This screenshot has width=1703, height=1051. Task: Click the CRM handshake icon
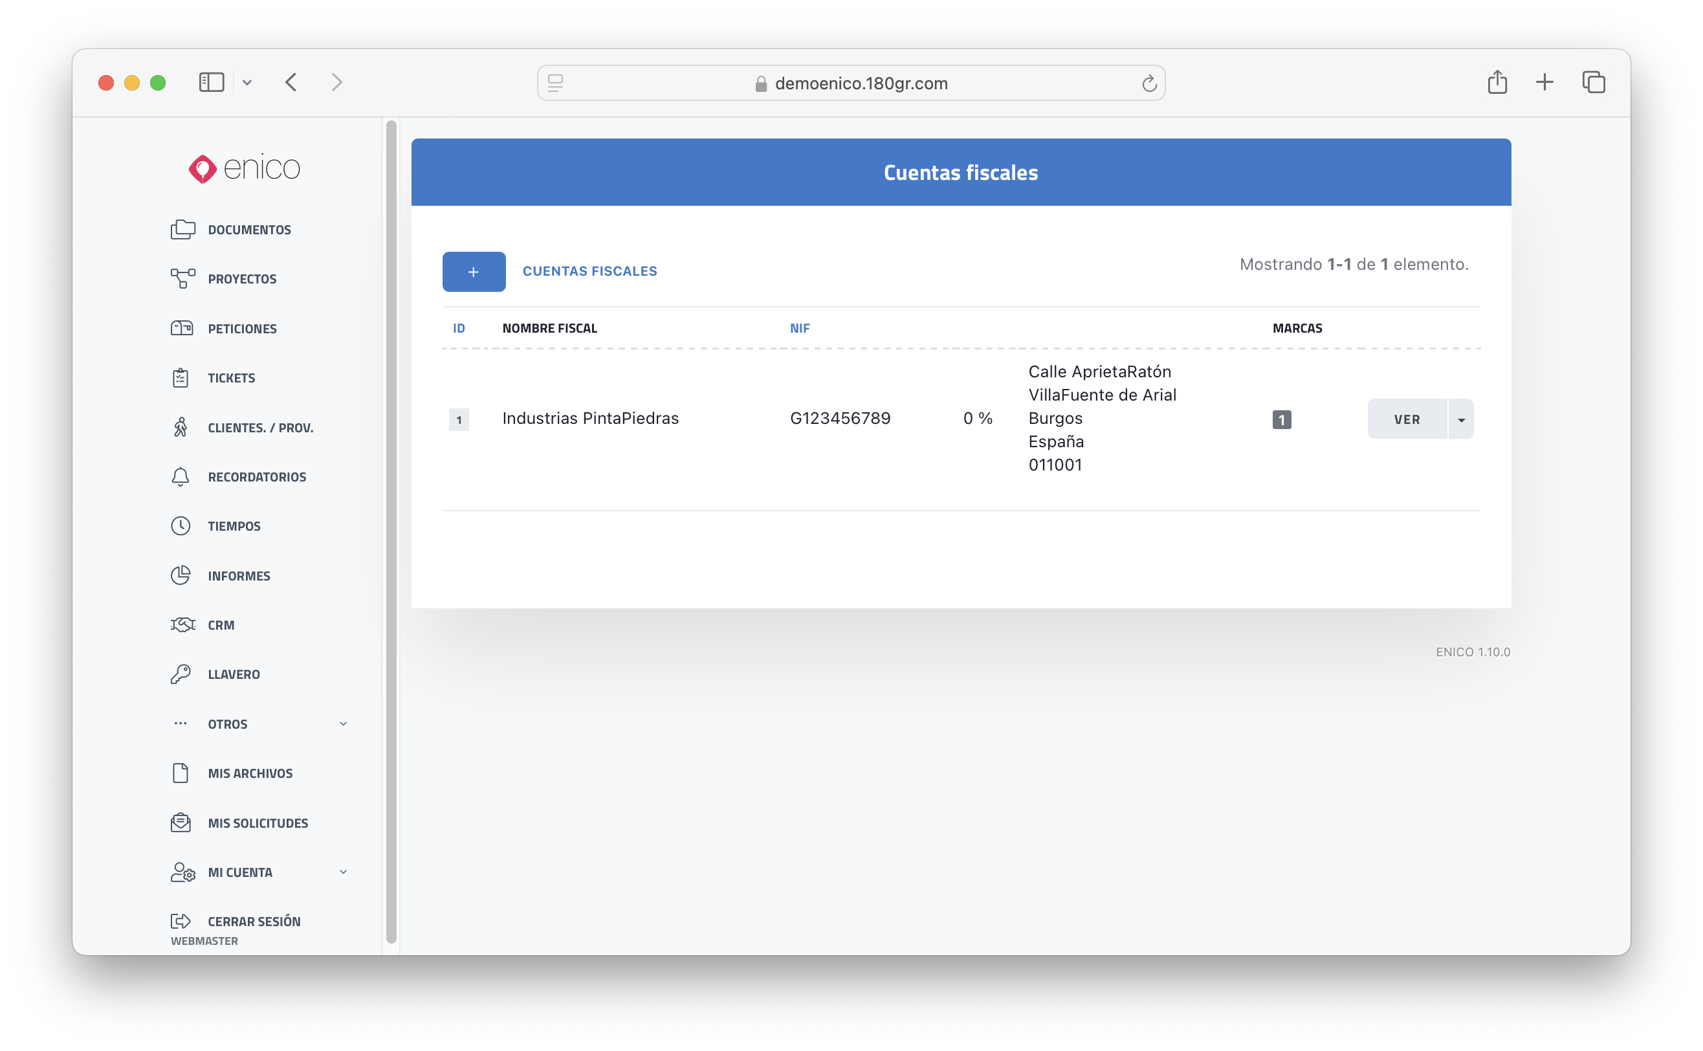pos(182,625)
